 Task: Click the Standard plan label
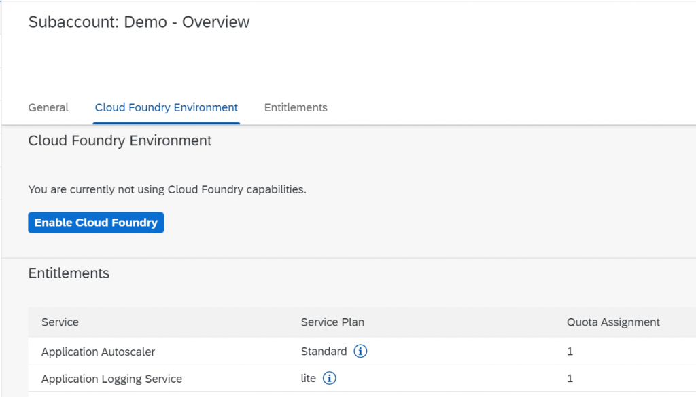324,352
